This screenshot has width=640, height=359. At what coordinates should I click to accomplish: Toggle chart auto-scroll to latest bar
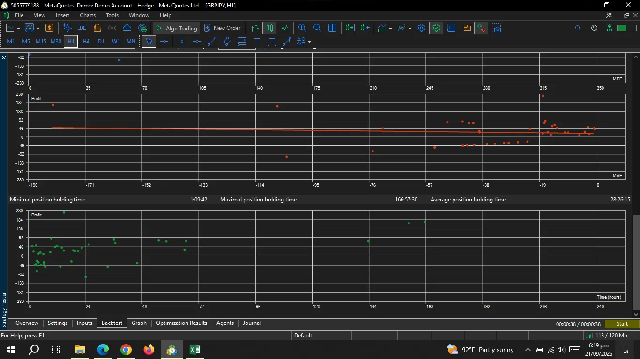coord(350,28)
